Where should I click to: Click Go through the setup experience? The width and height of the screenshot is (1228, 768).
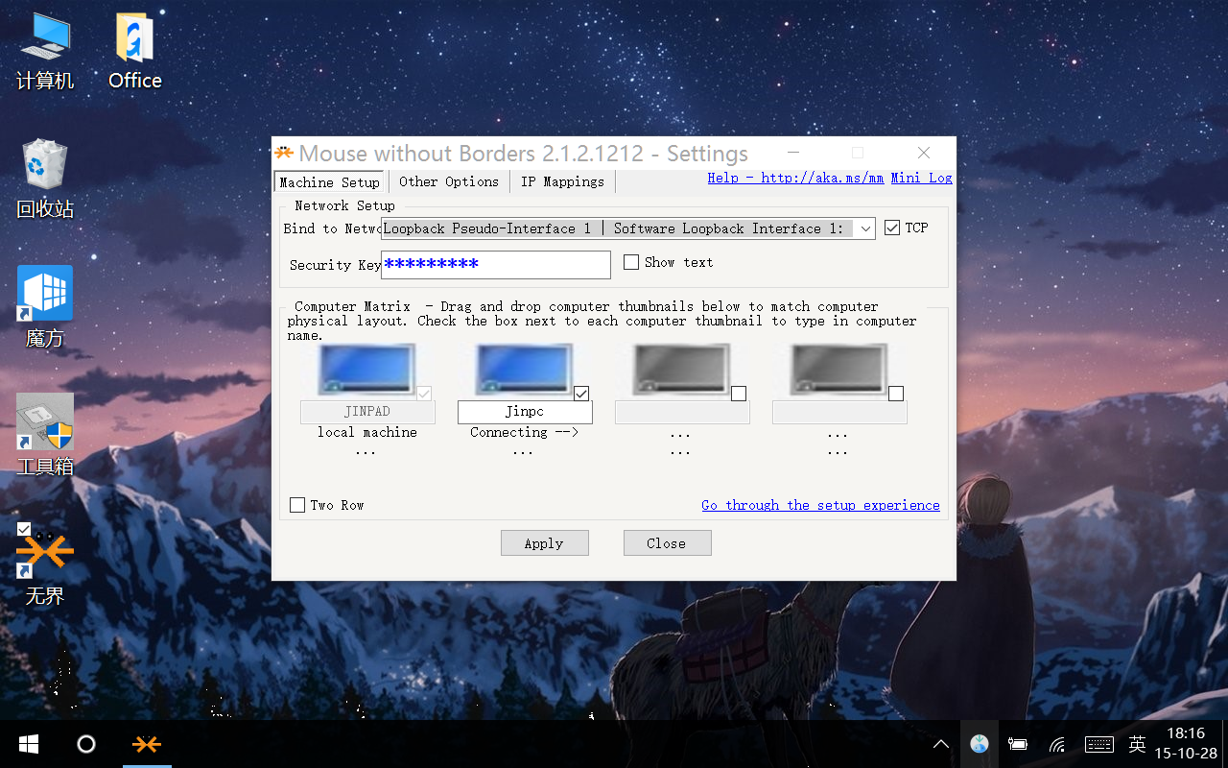tap(820, 505)
